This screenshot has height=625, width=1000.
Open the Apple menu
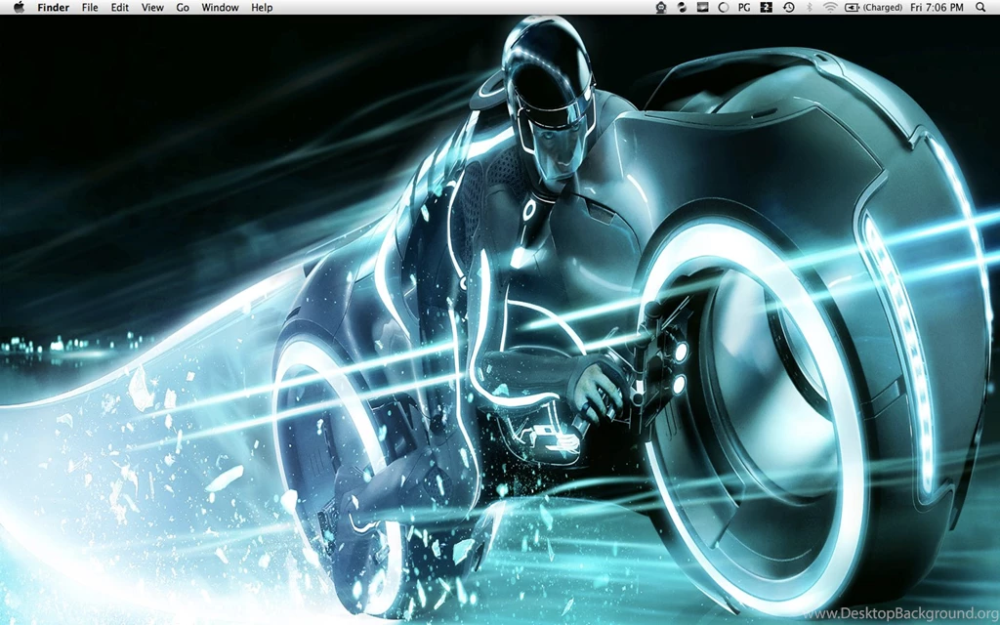point(19,8)
